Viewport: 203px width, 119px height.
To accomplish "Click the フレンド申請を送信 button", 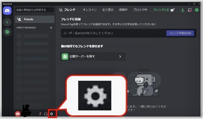I will point(180,33).
